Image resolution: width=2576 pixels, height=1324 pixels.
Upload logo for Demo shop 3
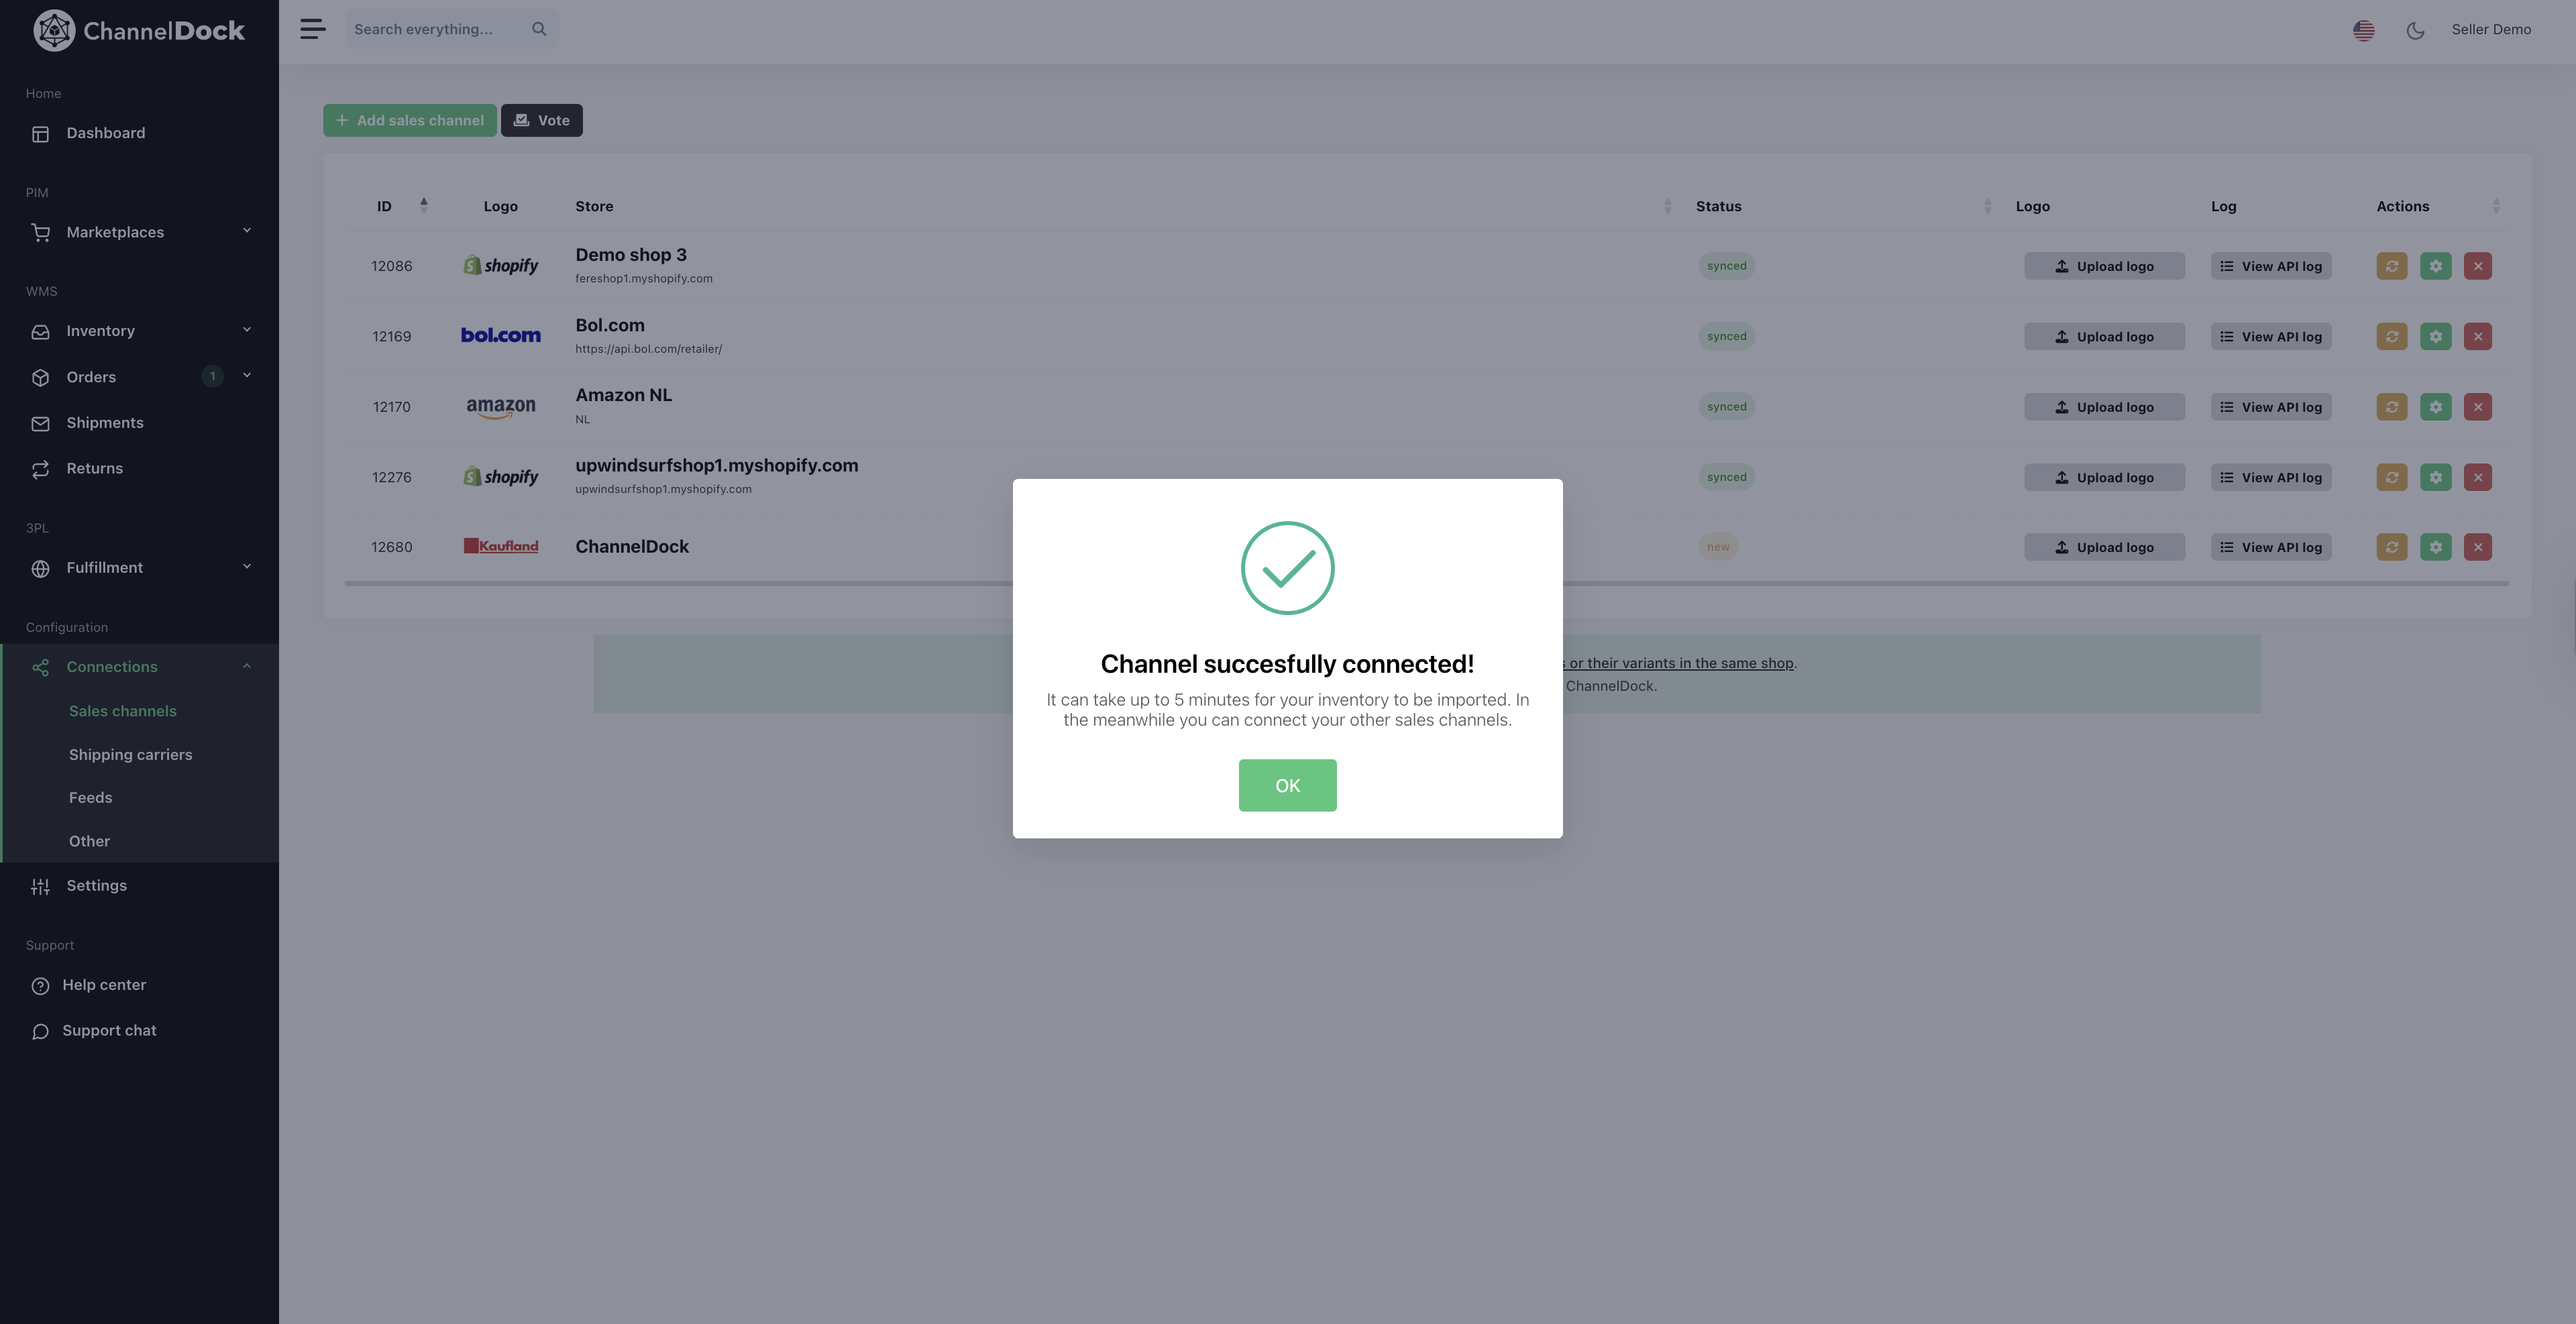tap(2104, 266)
